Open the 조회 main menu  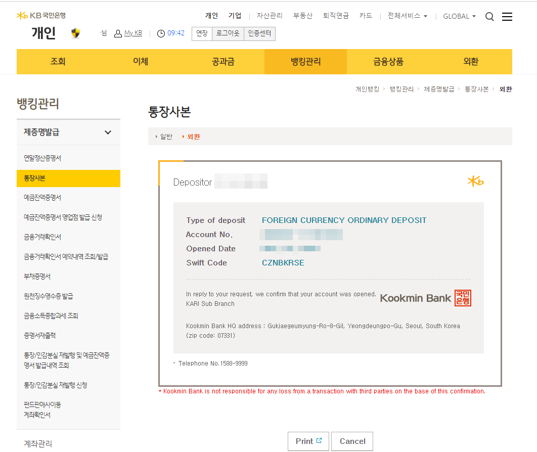click(58, 62)
